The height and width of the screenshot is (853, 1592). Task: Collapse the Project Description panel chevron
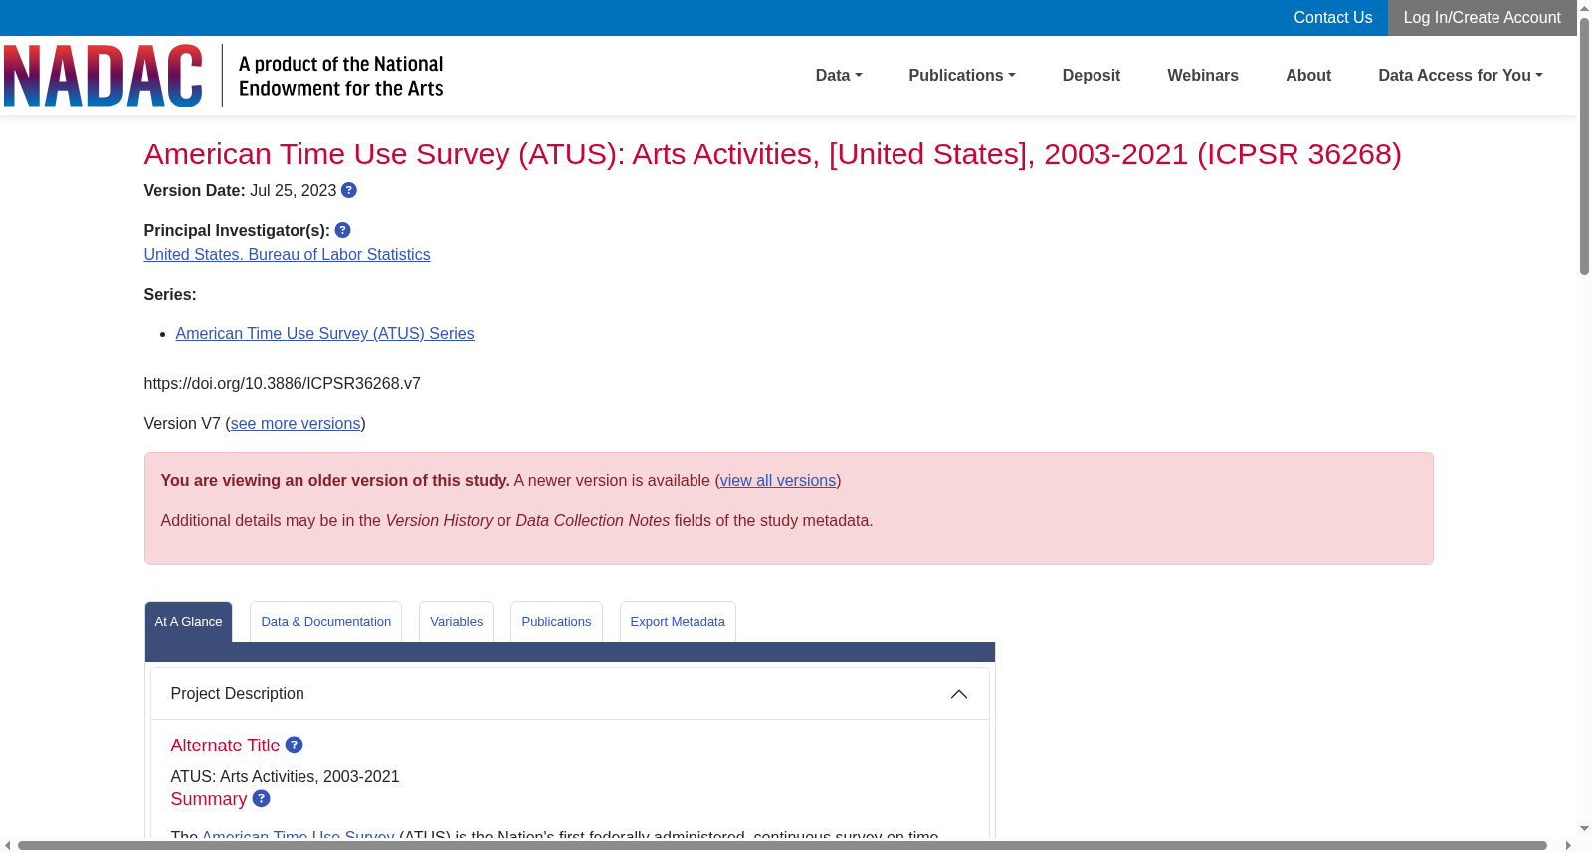[959, 694]
